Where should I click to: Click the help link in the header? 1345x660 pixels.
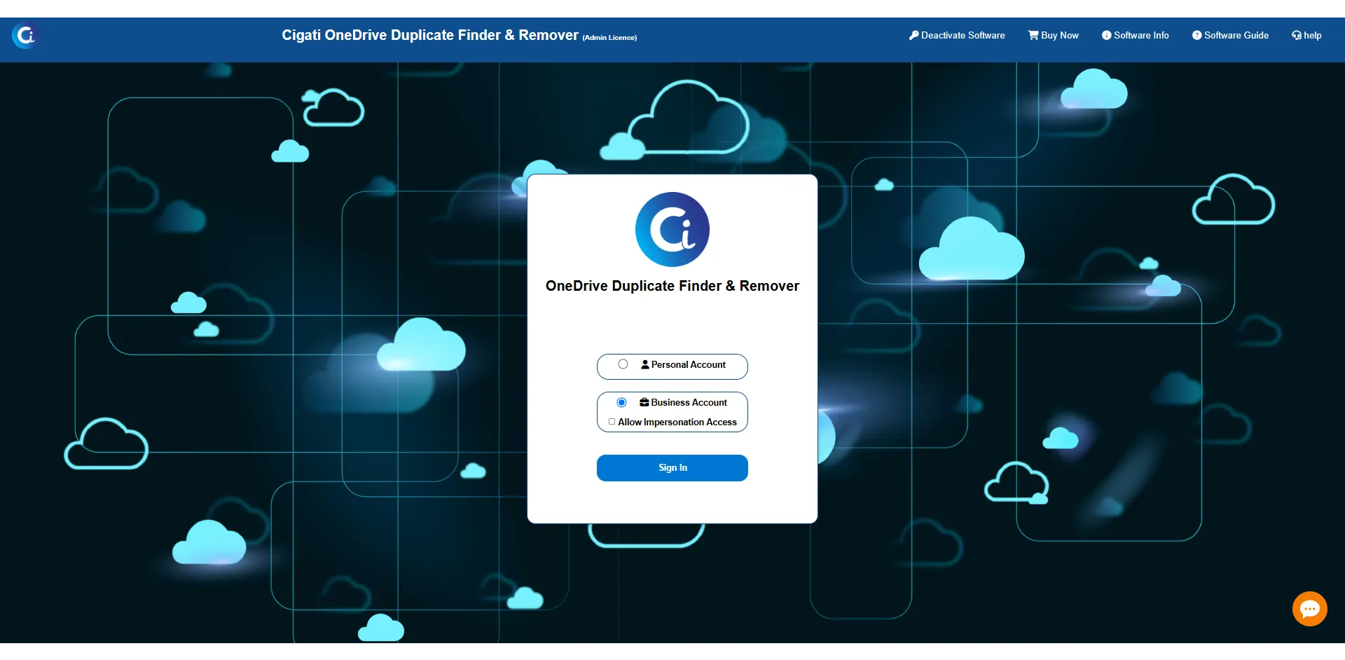(x=1307, y=35)
